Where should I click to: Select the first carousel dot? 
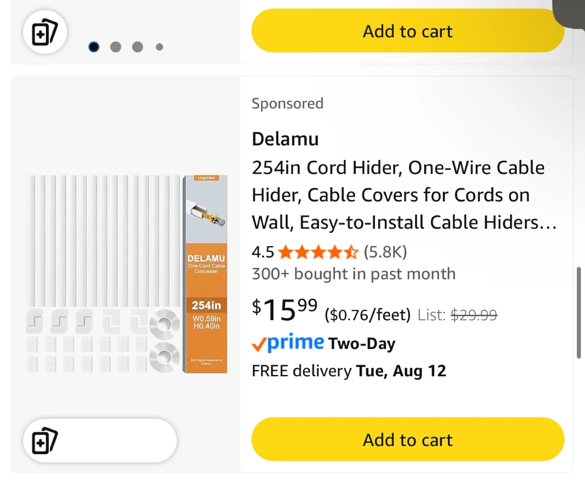(94, 47)
